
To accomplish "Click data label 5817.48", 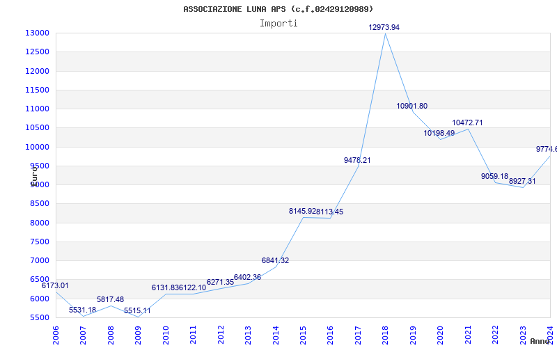I will point(110,299).
